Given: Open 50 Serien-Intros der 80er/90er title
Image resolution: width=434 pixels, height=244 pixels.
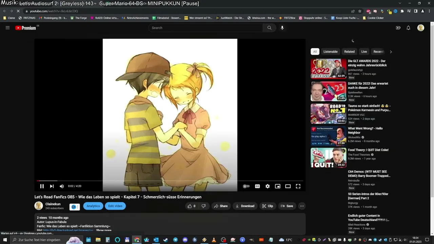Looking at the screenshot, I should (x=368, y=196).
